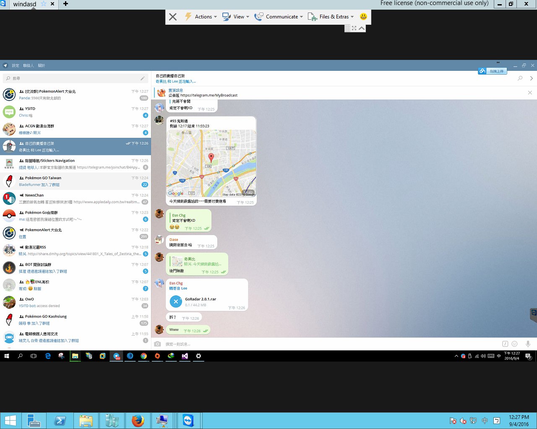Viewport: 537px width, 429px height.
Task: Cancel GoRadar 2.0.1.rar download
Action: pyautogui.click(x=176, y=302)
